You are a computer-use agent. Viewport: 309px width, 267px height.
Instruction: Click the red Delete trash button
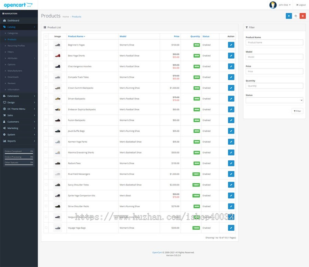(302, 16)
